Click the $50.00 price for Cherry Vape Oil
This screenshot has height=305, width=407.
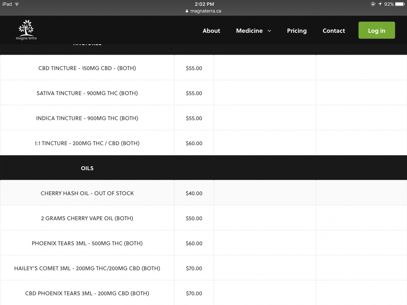point(194,219)
